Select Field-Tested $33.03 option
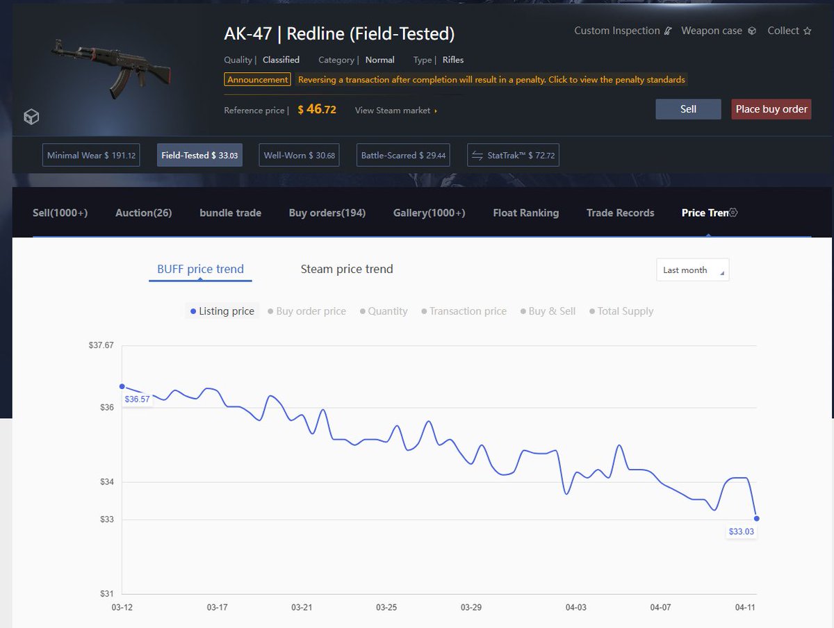This screenshot has height=628, width=834. pyautogui.click(x=199, y=156)
